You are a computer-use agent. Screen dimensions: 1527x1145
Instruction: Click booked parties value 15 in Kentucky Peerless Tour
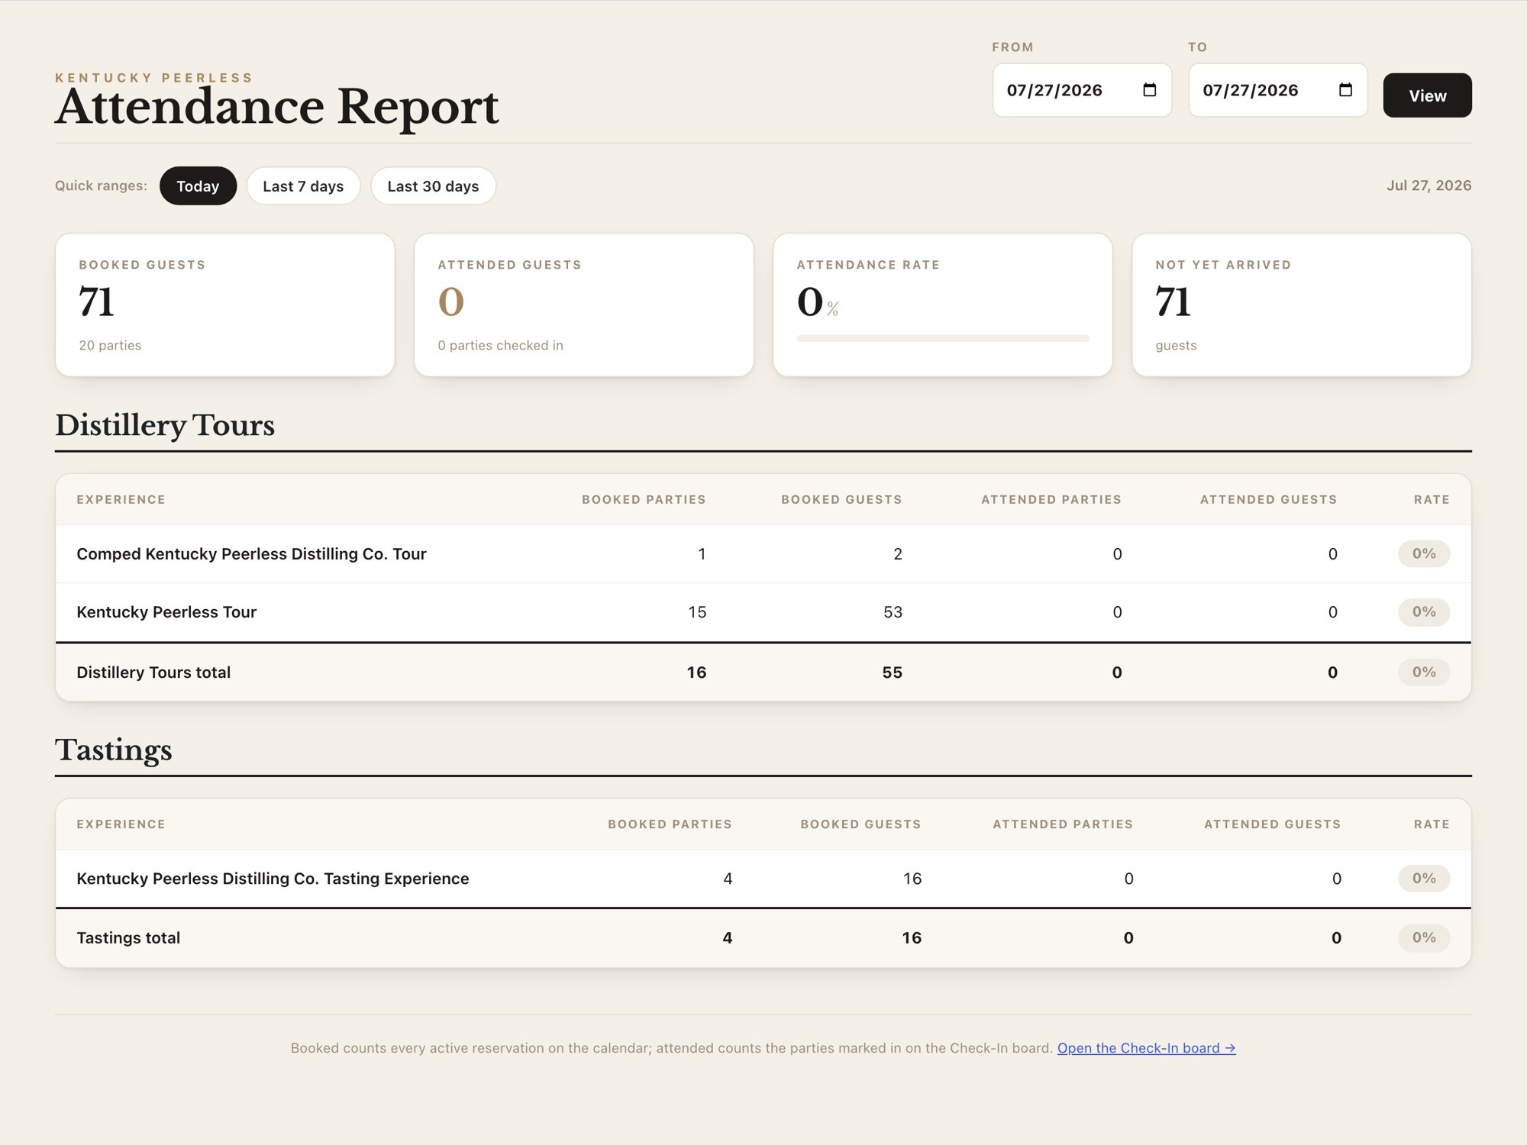pos(697,611)
